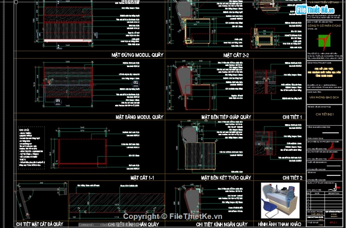
Task: Select the GHI CHÚ notes box
Action: pyautogui.click(x=31, y=148)
